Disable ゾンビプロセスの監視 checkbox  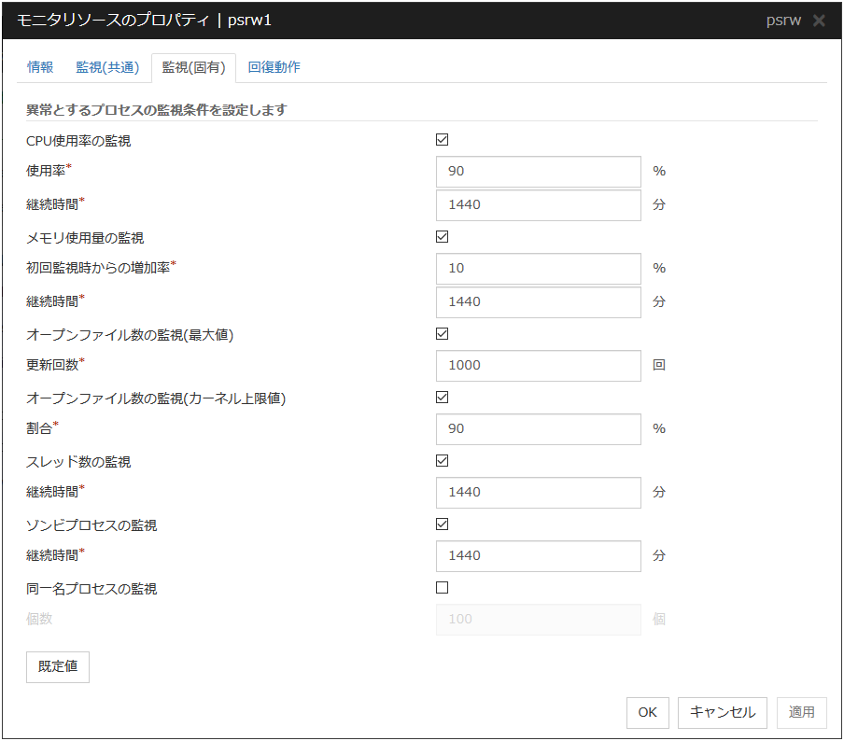click(x=443, y=524)
